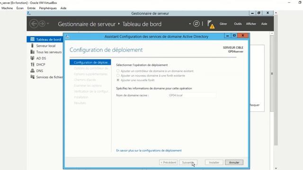Image resolution: width=303 pixels, height=170 pixels.
Task: Select Résultats wizard step
Action: coord(80,103)
